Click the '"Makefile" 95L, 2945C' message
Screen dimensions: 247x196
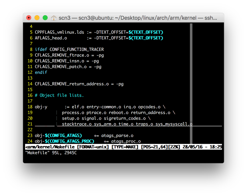click(x=51, y=153)
